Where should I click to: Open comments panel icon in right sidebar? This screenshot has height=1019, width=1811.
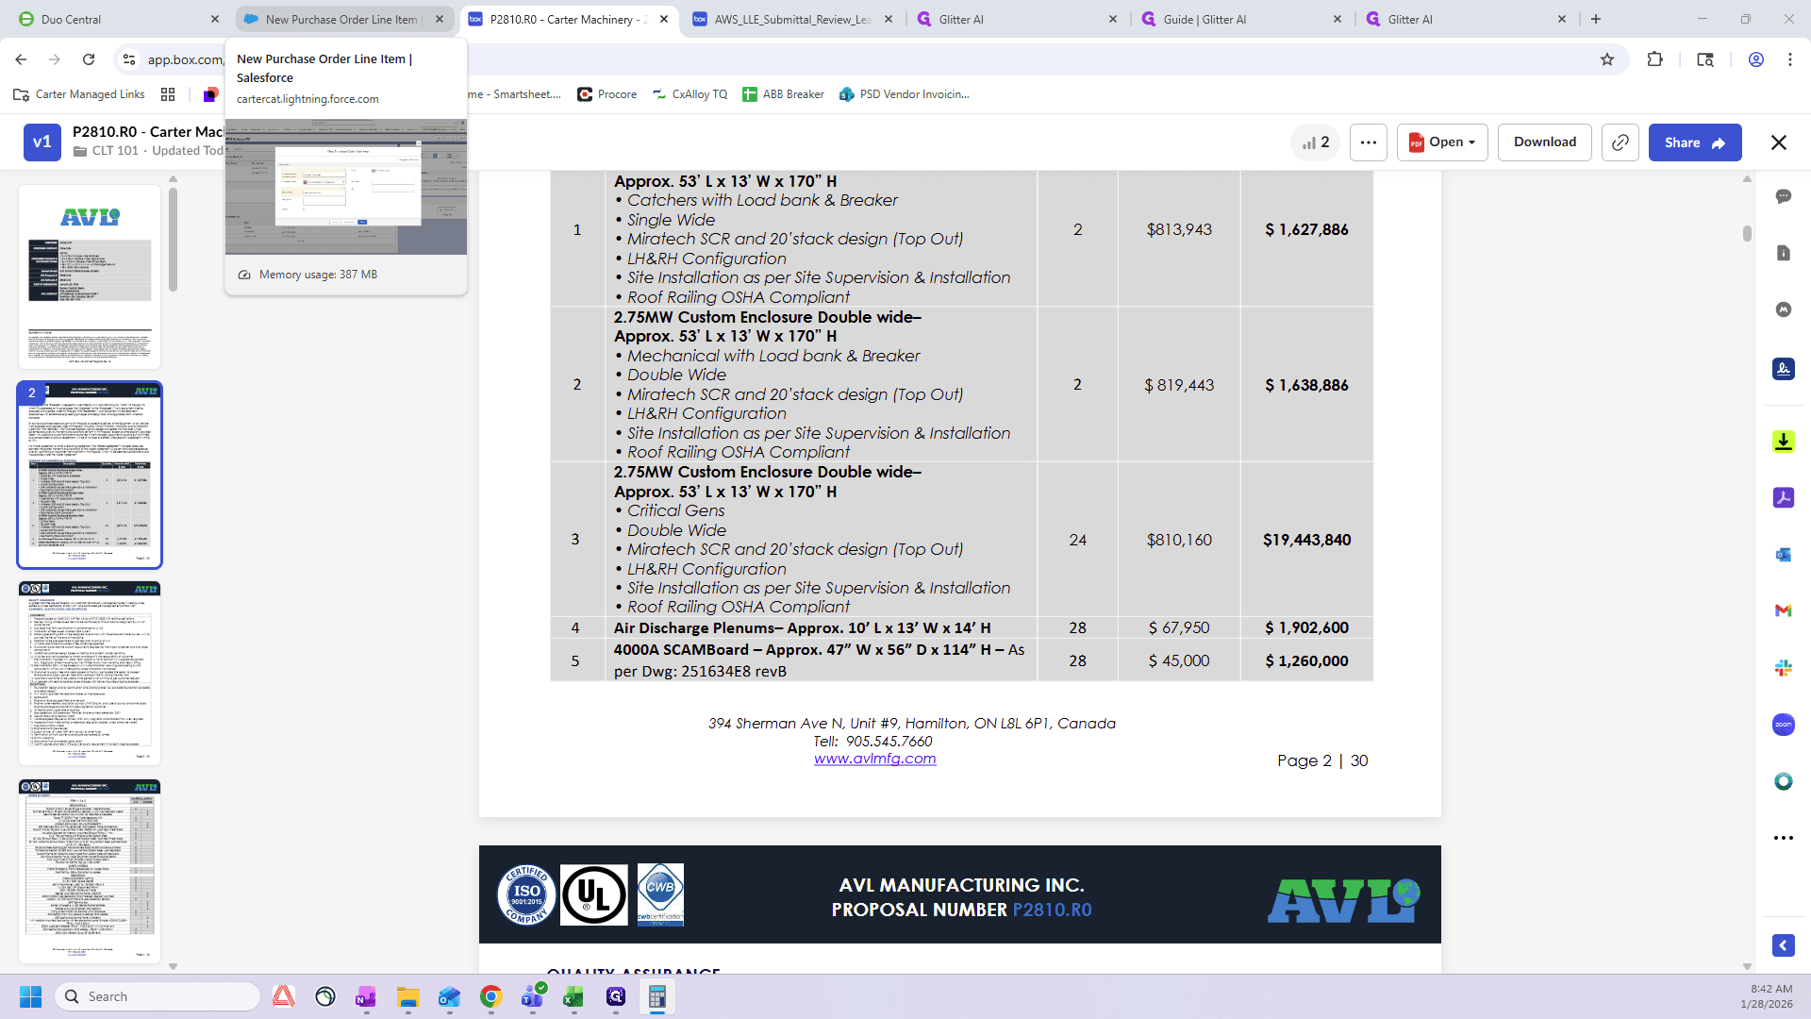pos(1783,196)
